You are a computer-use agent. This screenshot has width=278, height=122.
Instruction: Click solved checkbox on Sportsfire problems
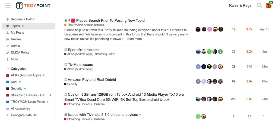66,50
